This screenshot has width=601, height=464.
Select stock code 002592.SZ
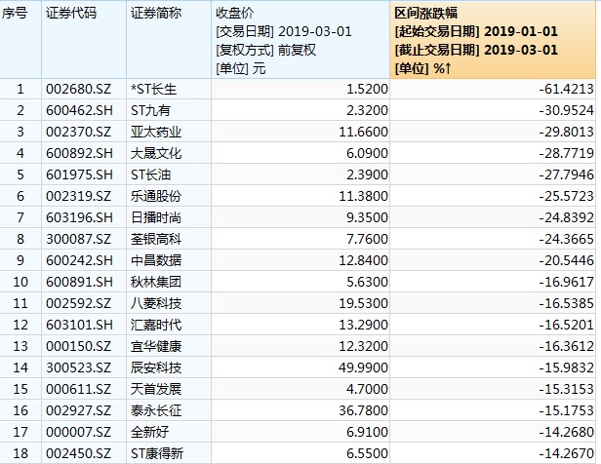[x=84, y=303]
